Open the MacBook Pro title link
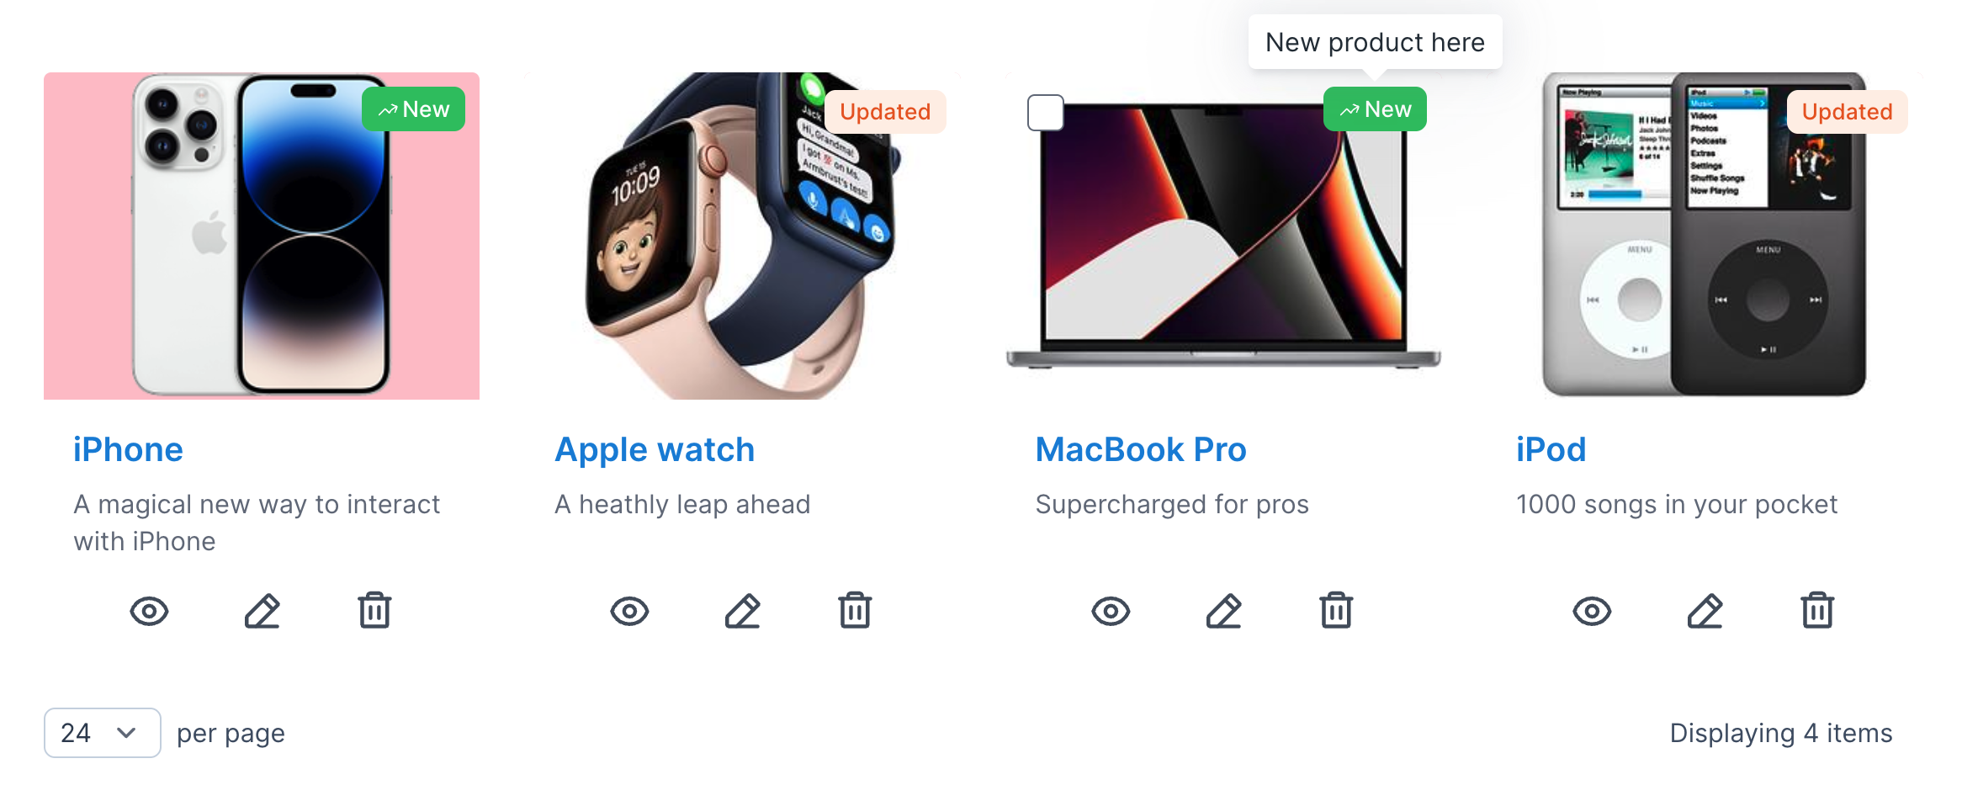1962x801 pixels. click(1141, 449)
